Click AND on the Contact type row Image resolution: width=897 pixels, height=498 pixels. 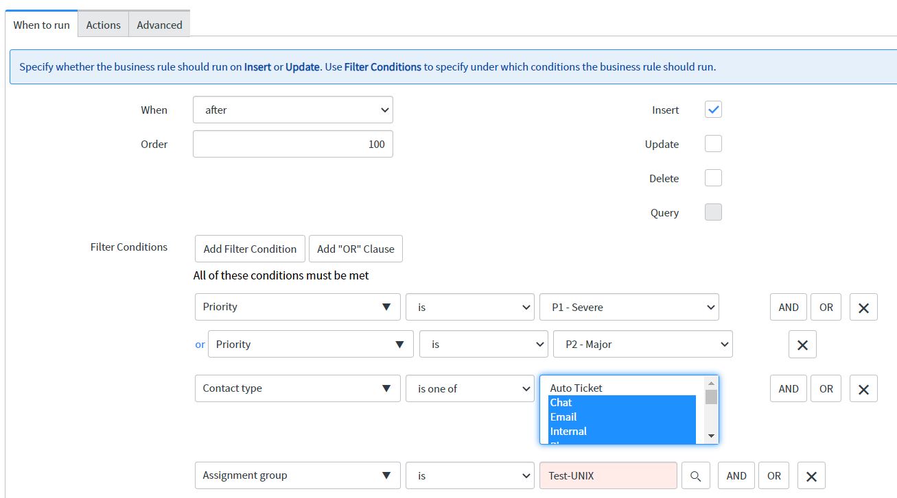point(789,388)
